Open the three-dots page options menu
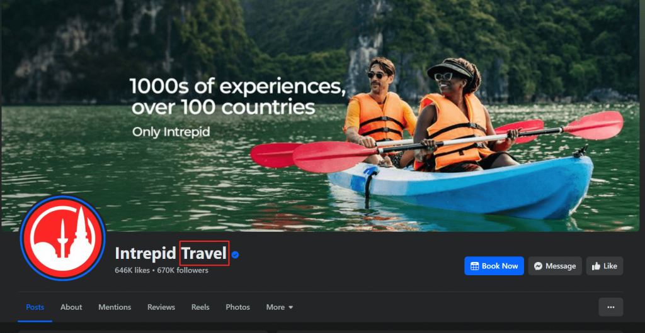Image resolution: width=645 pixels, height=333 pixels. tap(611, 307)
